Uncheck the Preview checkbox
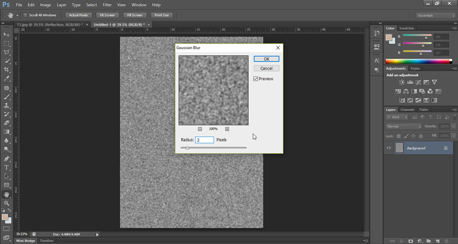Viewport: 458px width, 244px height. [x=255, y=79]
